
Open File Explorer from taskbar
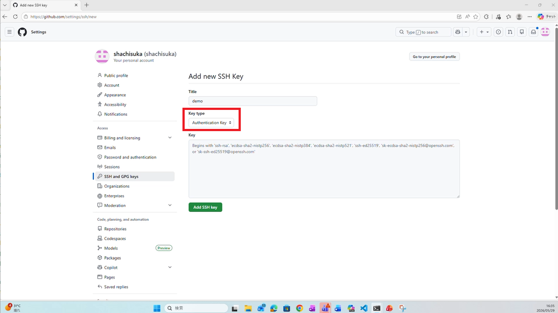(x=248, y=308)
